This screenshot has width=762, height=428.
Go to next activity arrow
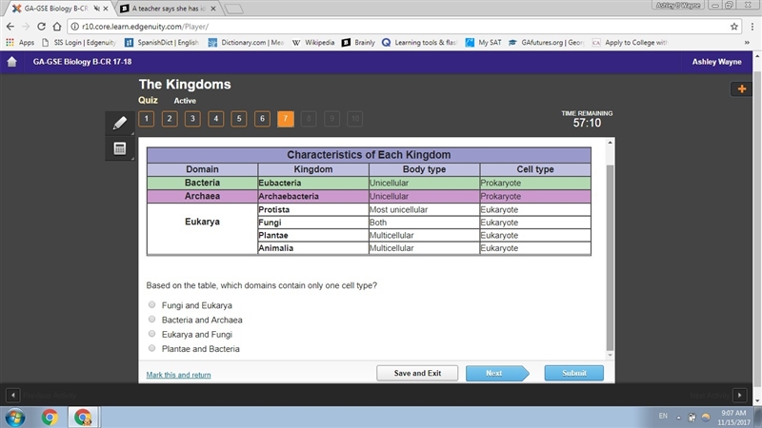(x=740, y=395)
